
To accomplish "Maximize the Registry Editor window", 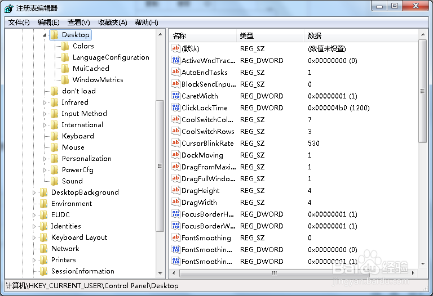I will pyautogui.click(x=395, y=6).
